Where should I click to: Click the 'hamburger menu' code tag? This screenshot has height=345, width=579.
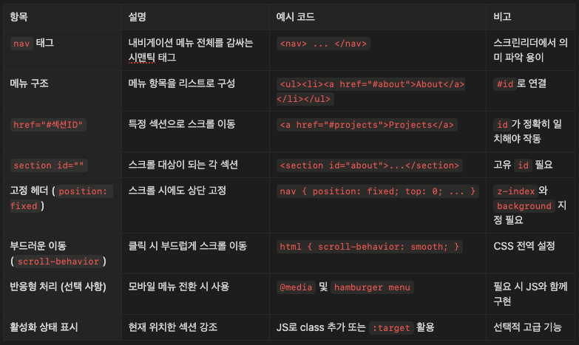pos(372,287)
